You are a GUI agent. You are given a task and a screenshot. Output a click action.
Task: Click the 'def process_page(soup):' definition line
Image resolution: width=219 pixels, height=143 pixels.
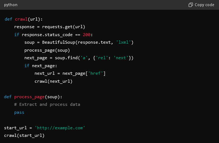pyautogui.click(x=33, y=97)
